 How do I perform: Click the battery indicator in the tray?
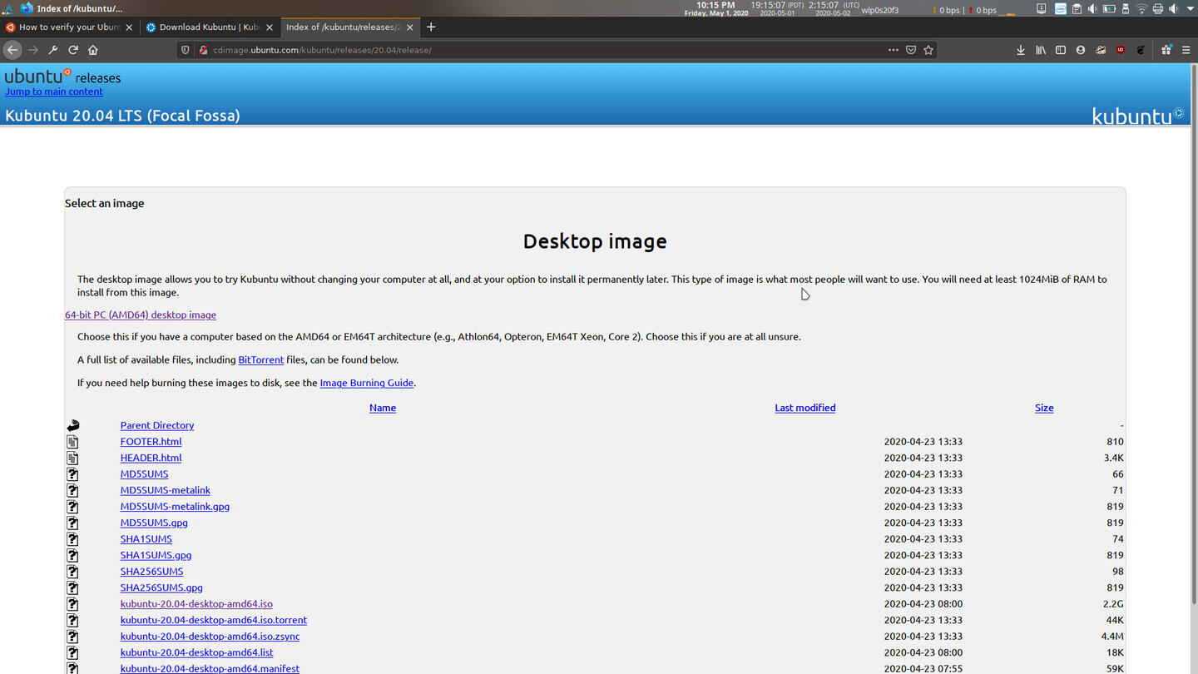coord(1109,9)
